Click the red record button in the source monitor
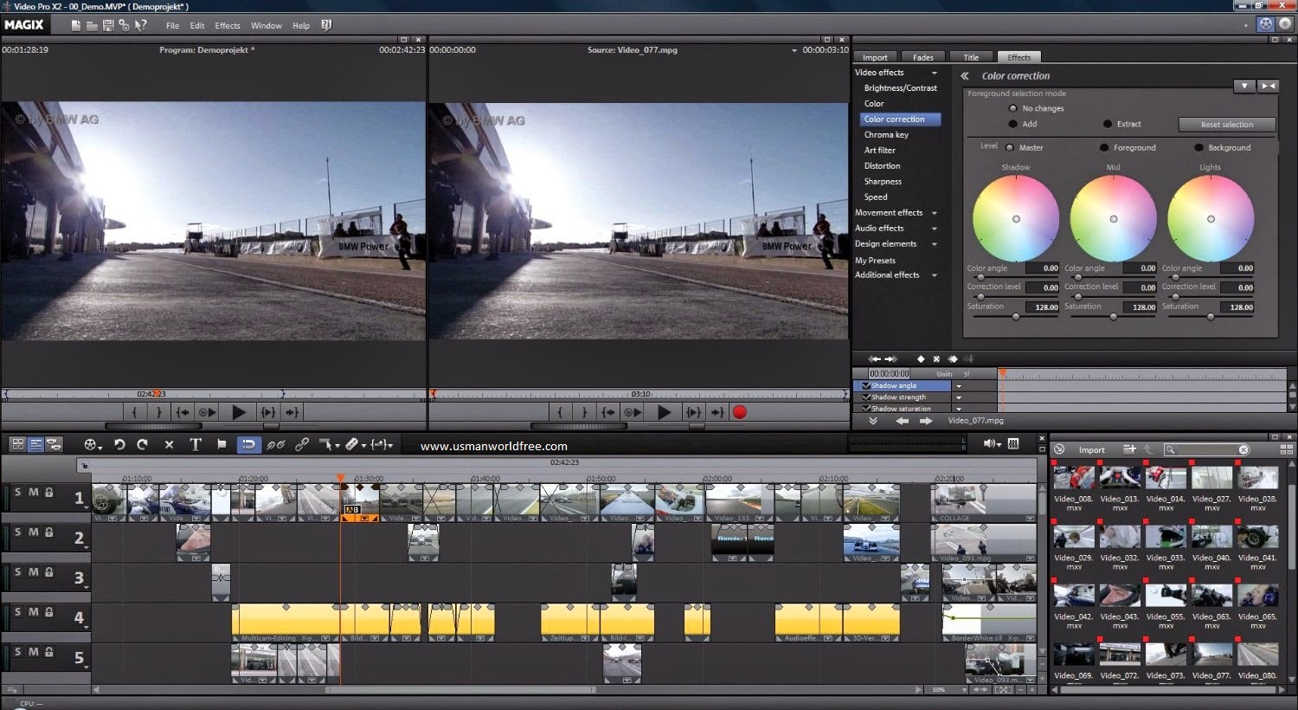The height and width of the screenshot is (710, 1298). pyautogui.click(x=739, y=412)
